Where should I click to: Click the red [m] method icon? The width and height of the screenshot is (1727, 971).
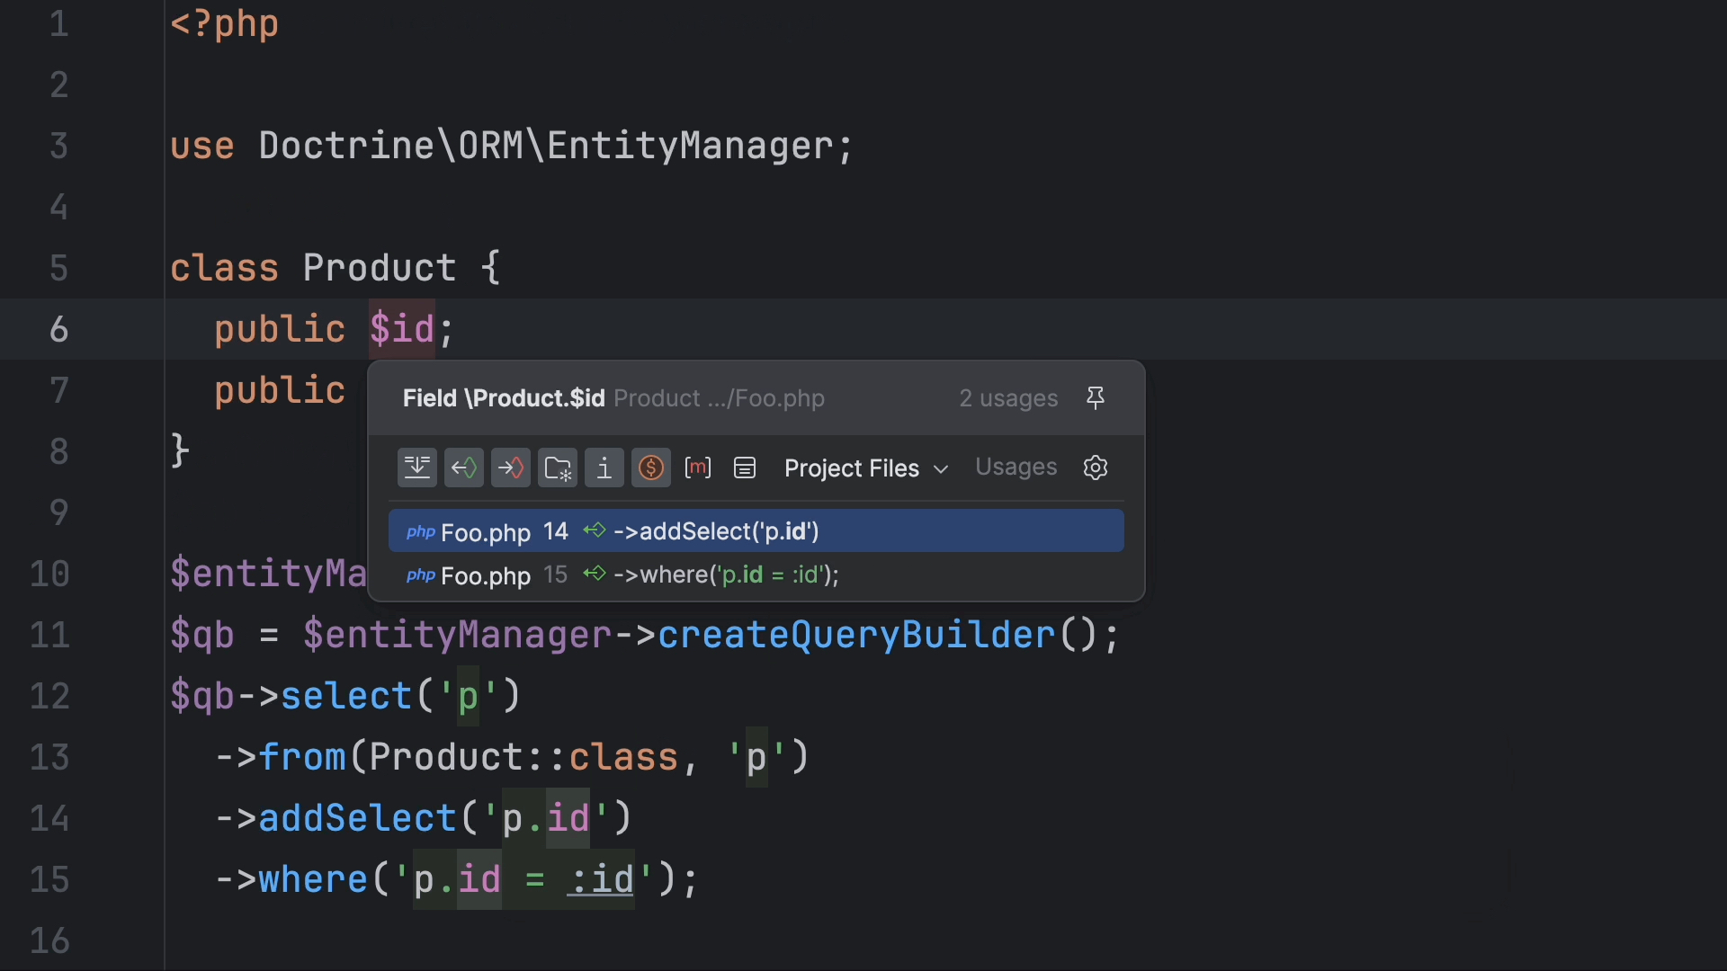pos(698,468)
